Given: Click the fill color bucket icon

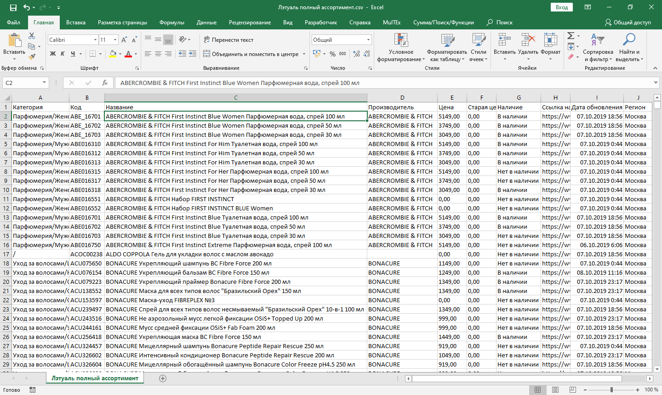Looking at the screenshot, I should (113, 54).
